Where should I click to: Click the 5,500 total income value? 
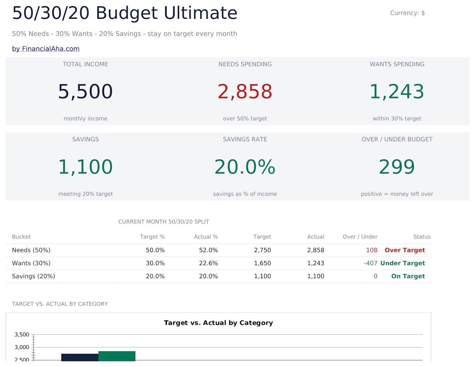[85, 91]
